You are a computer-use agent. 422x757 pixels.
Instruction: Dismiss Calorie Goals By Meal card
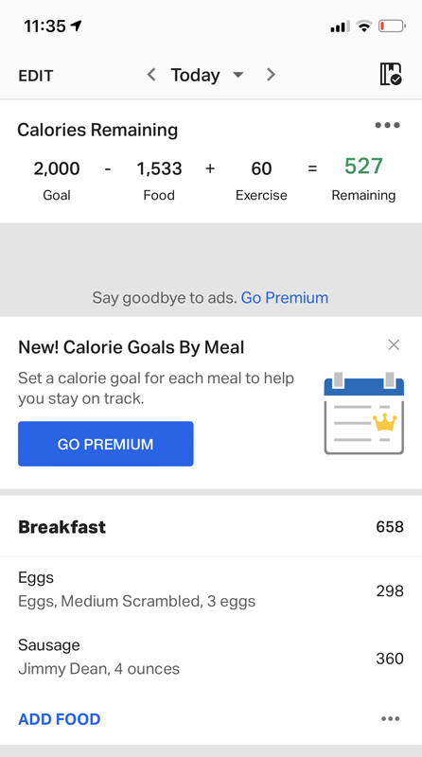(394, 344)
